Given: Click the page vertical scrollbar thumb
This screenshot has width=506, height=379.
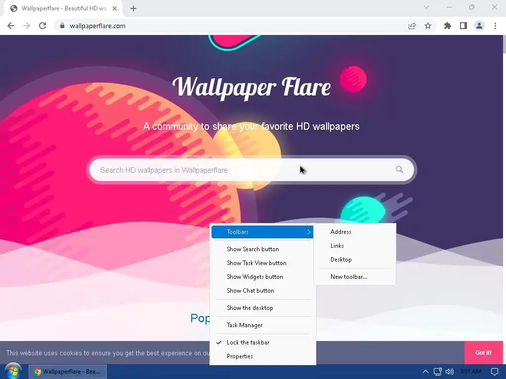Looking at the screenshot, I should (504, 44).
